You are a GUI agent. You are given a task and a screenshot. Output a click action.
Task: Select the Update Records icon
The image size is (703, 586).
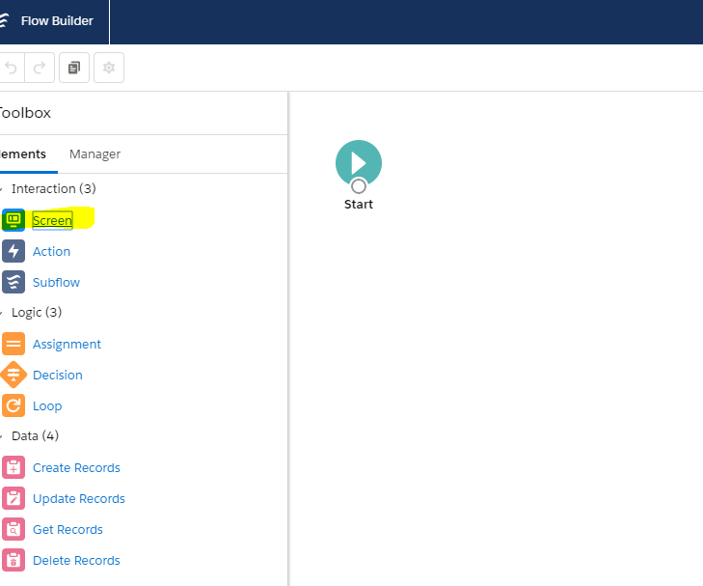[x=14, y=498]
